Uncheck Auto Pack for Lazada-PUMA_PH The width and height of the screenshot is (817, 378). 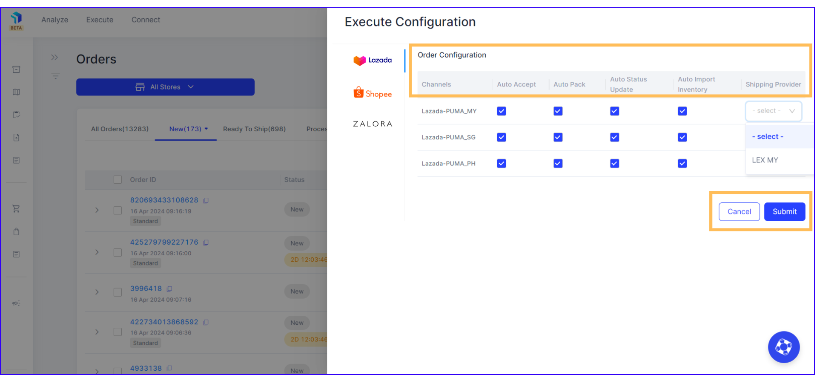[558, 164]
